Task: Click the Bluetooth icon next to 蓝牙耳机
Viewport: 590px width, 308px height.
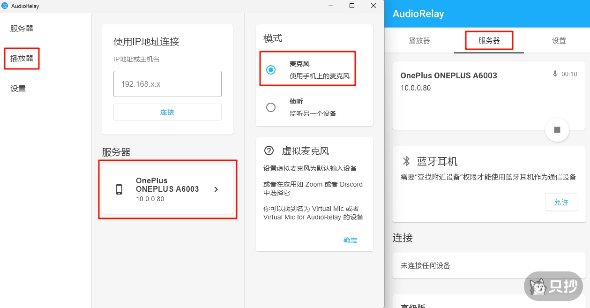Action: coord(406,161)
